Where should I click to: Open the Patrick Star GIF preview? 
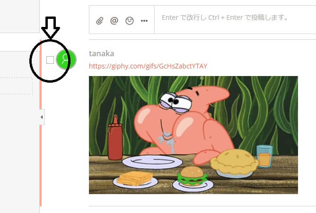click(193, 135)
